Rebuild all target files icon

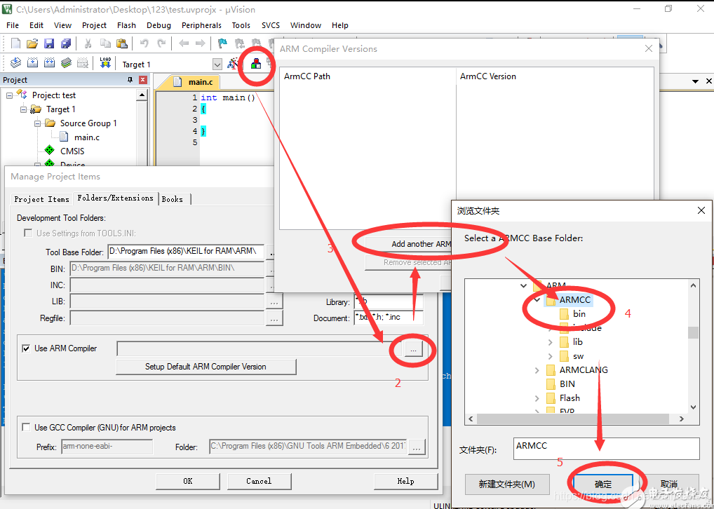(49, 63)
